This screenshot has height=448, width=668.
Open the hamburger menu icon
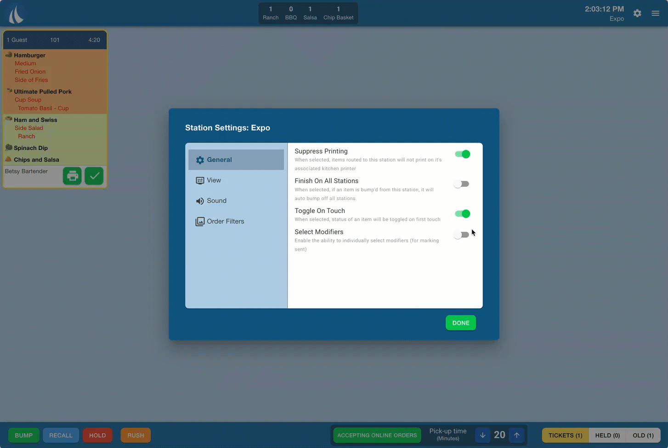click(656, 13)
